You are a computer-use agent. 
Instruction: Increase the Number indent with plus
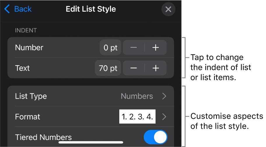pos(156,48)
